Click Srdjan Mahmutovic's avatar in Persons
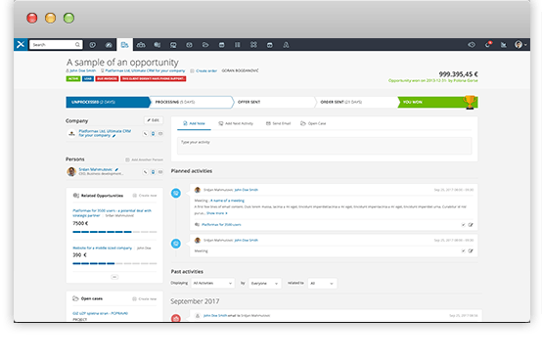 71,171
